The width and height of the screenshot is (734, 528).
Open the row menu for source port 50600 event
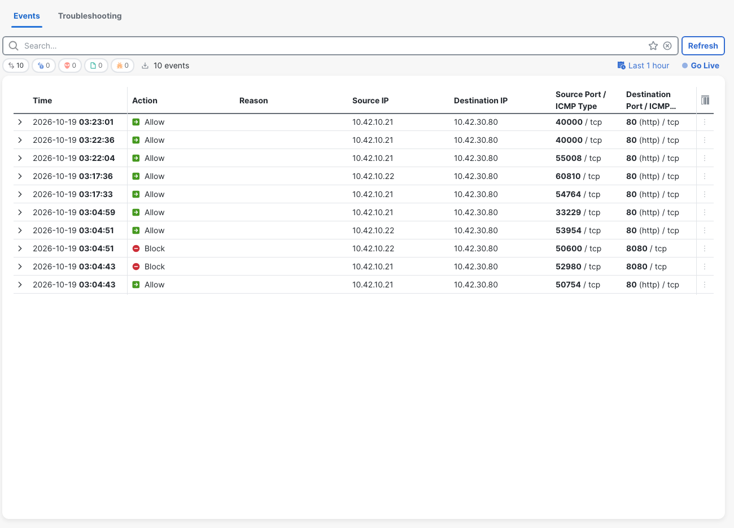[x=705, y=248]
